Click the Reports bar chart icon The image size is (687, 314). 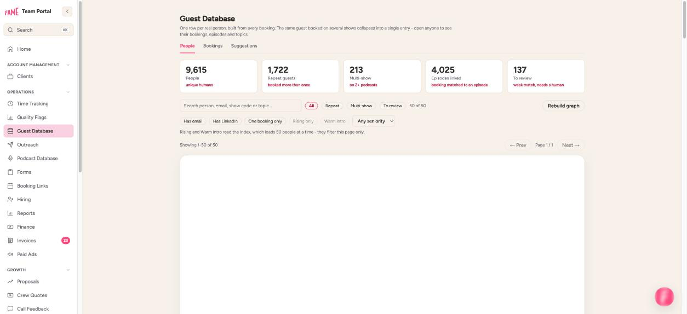click(10, 213)
